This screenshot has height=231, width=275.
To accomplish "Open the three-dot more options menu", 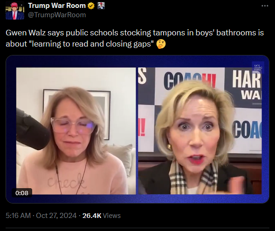I will 265,6.
